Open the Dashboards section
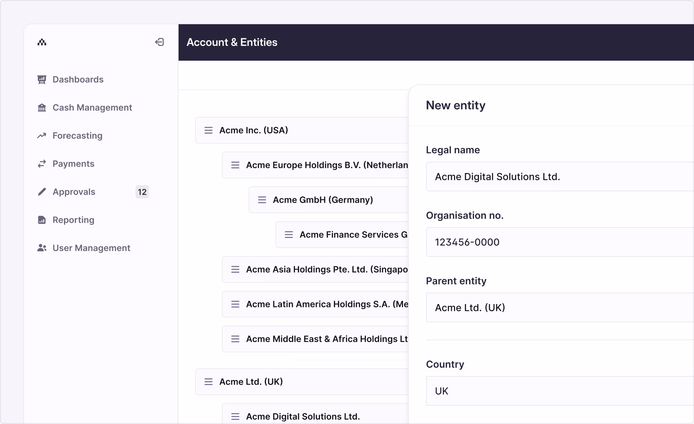694x424 pixels. [78, 79]
